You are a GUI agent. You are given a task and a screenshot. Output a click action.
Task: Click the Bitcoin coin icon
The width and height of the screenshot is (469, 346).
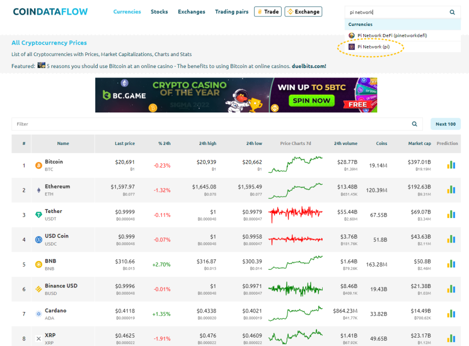pos(39,165)
